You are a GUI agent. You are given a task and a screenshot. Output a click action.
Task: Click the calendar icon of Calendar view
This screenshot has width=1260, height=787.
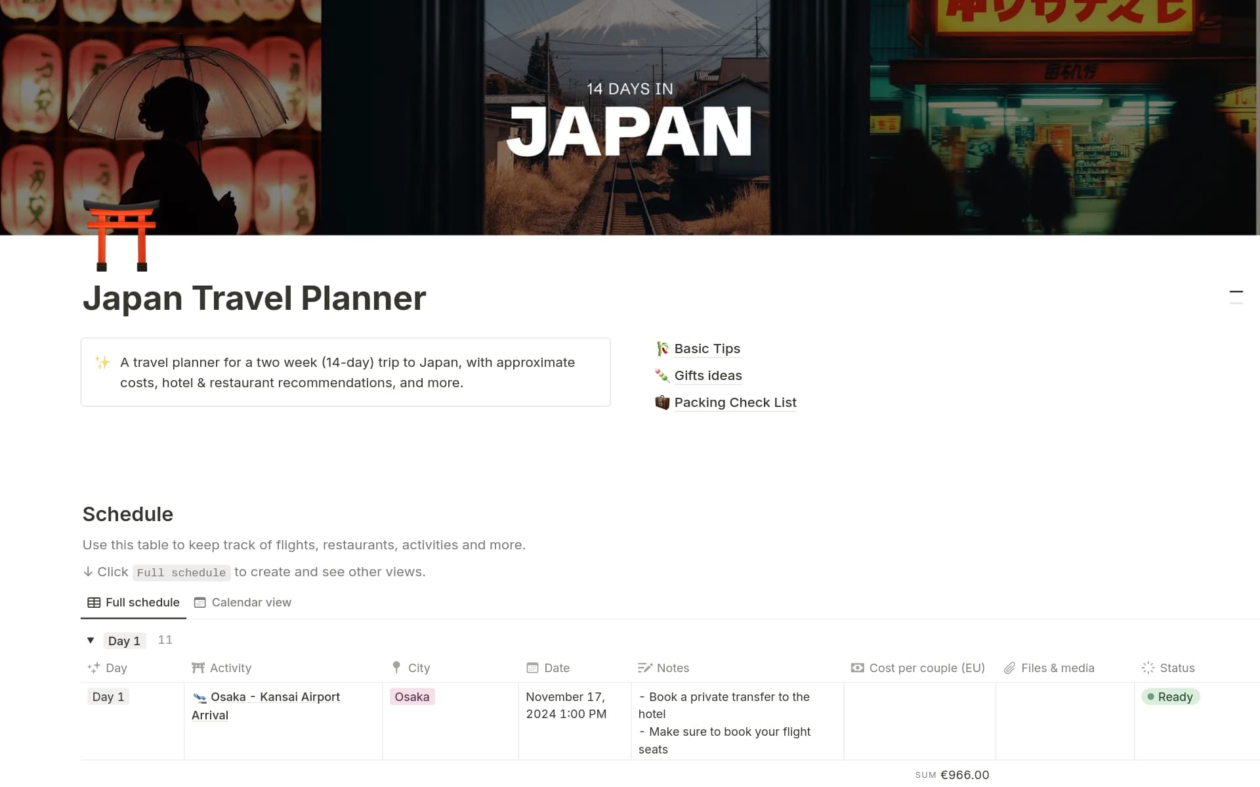pyautogui.click(x=200, y=603)
